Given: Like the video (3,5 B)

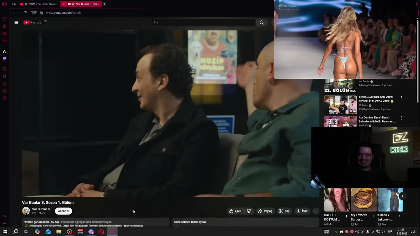Looking at the screenshot, I should (x=235, y=211).
